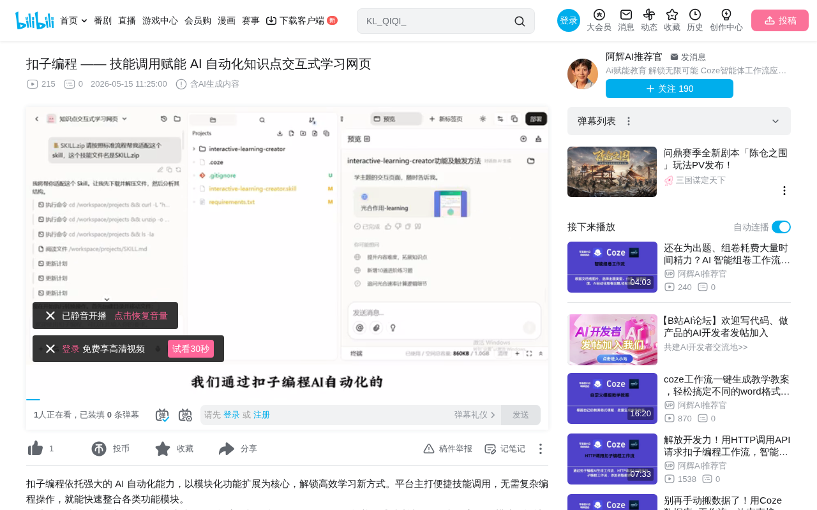This screenshot has height=510, width=817.
Task: Click the 收藏 star icon below video
Action: (163, 449)
